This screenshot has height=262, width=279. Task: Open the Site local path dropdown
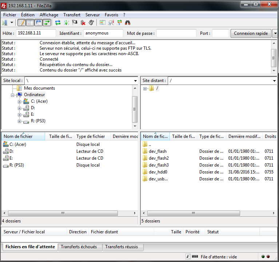click(135, 81)
